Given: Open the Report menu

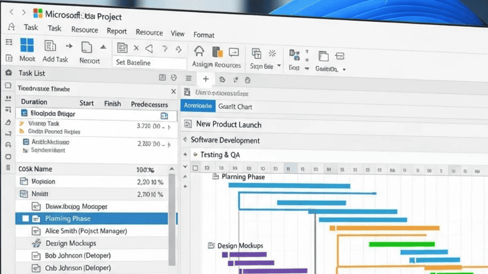Looking at the screenshot, I should pos(117,31).
